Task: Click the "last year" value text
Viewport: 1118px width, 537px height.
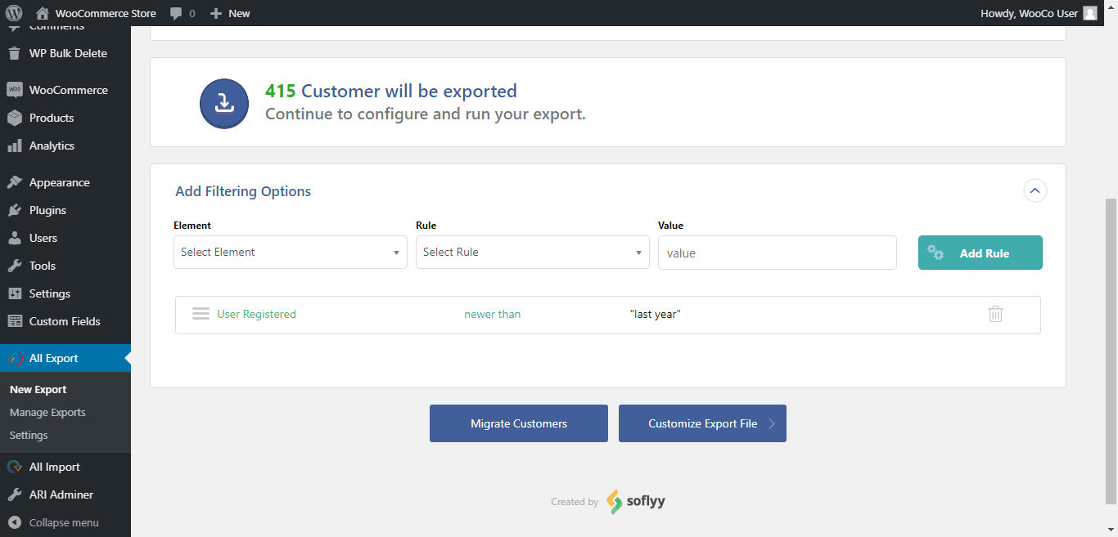Action: point(656,314)
